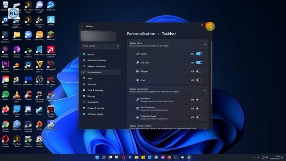The height and width of the screenshot is (161, 286).
Task: Enable the Chat taskbar toggle
Action: 199,80
